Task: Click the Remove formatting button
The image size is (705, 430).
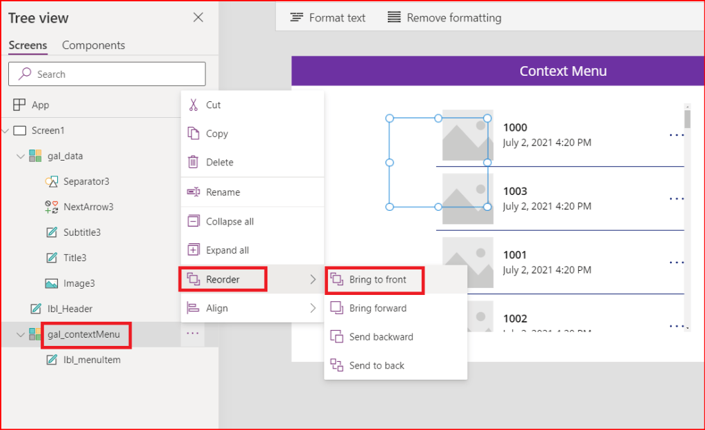Action: click(x=445, y=18)
